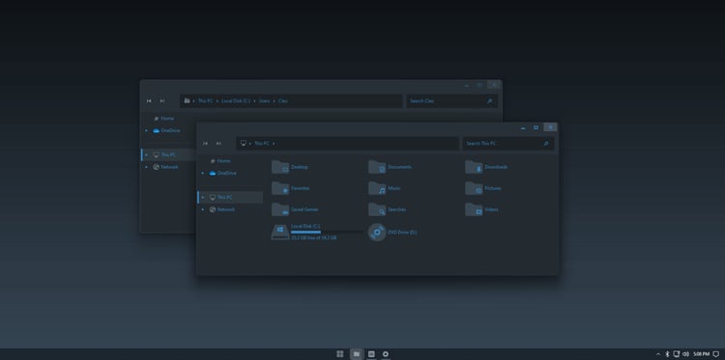The height and width of the screenshot is (360, 725).
Task: Expand breadcrumb arrow after This PC
Action: [x=274, y=144]
